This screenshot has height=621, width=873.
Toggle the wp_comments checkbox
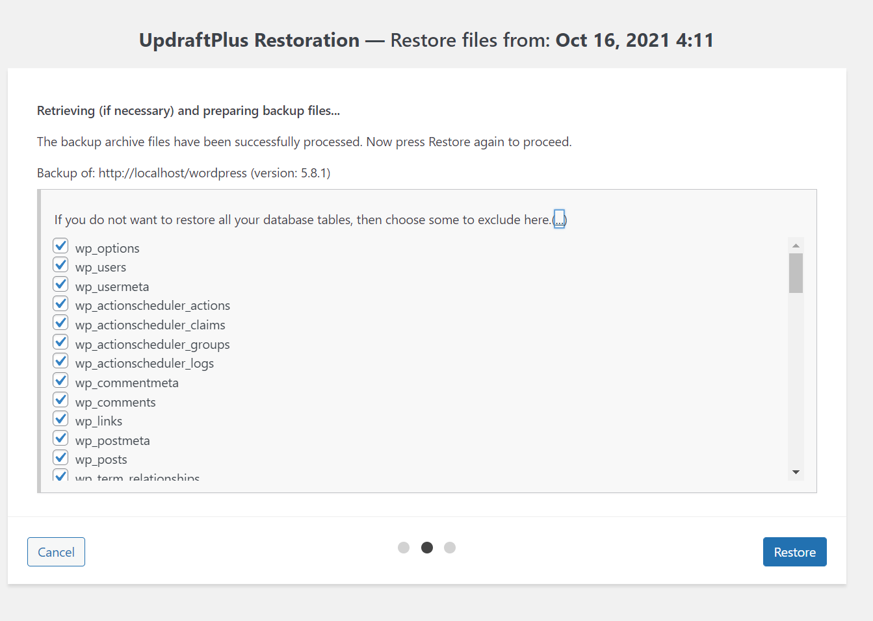pos(61,399)
